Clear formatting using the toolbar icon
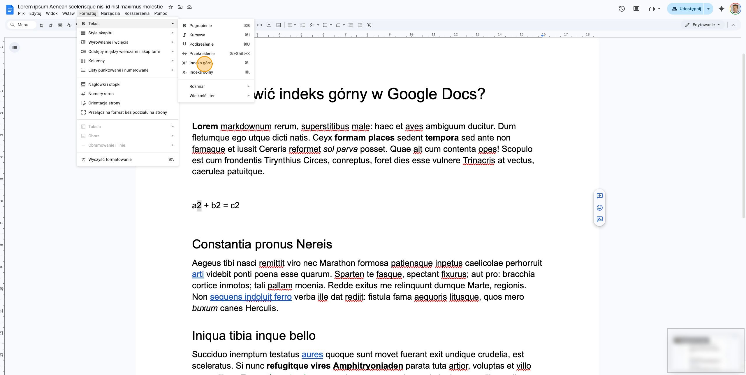Screen dimensions: 746x375 (369, 25)
